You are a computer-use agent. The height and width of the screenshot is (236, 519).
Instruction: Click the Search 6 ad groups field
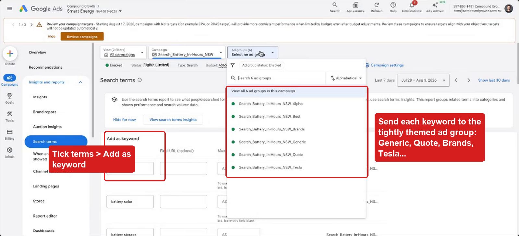tap(279, 78)
